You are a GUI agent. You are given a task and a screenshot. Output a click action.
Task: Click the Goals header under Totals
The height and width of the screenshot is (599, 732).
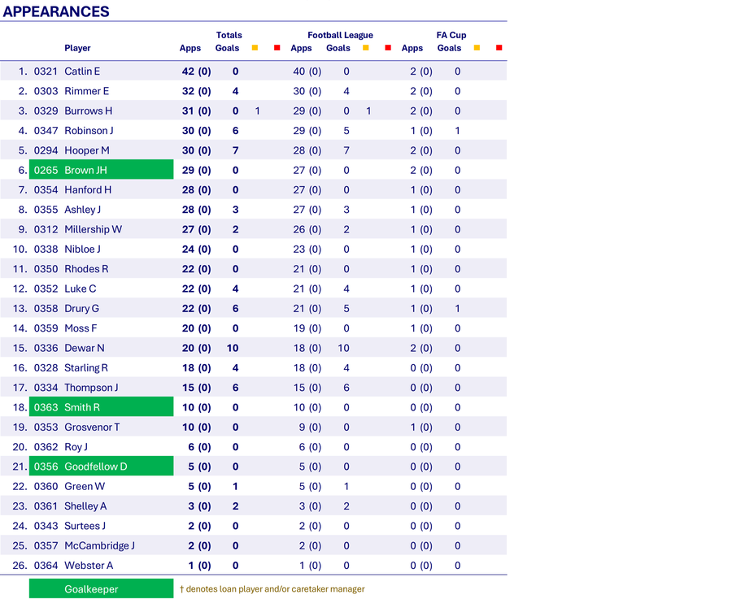228,48
